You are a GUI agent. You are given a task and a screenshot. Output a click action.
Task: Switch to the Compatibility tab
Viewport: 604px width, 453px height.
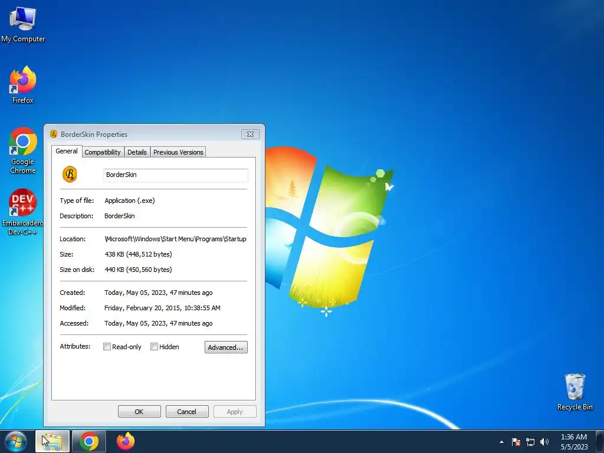103,152
